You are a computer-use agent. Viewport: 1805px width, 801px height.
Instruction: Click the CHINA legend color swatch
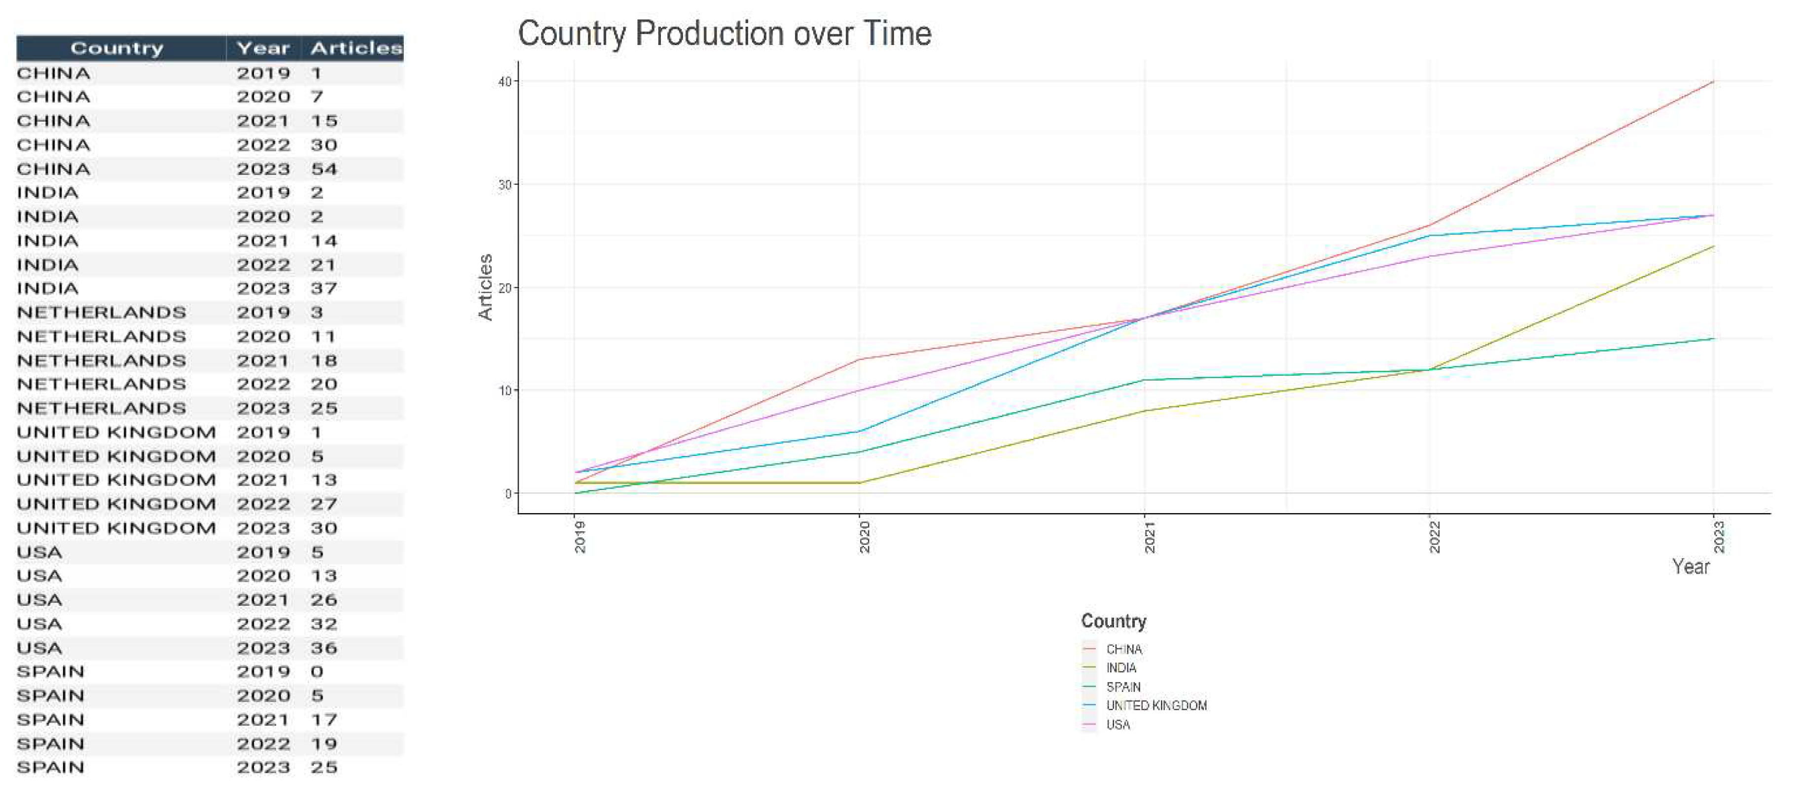[x=1088, y=649]
